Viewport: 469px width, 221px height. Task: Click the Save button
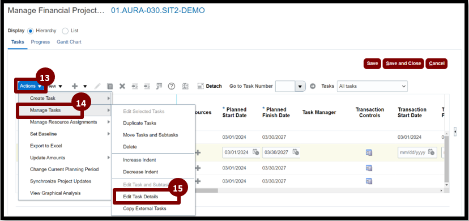tap(372, 63)
